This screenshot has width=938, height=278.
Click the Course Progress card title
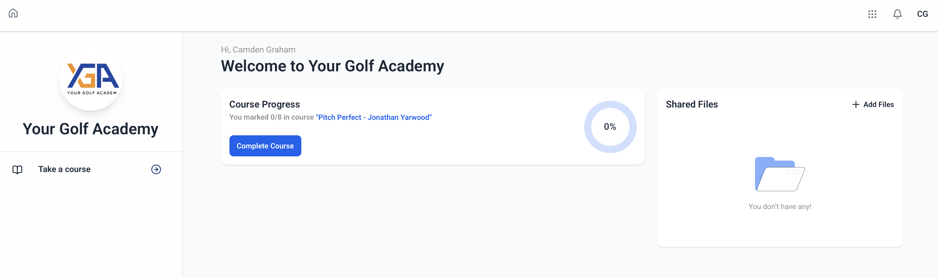(x=265, y=104)
